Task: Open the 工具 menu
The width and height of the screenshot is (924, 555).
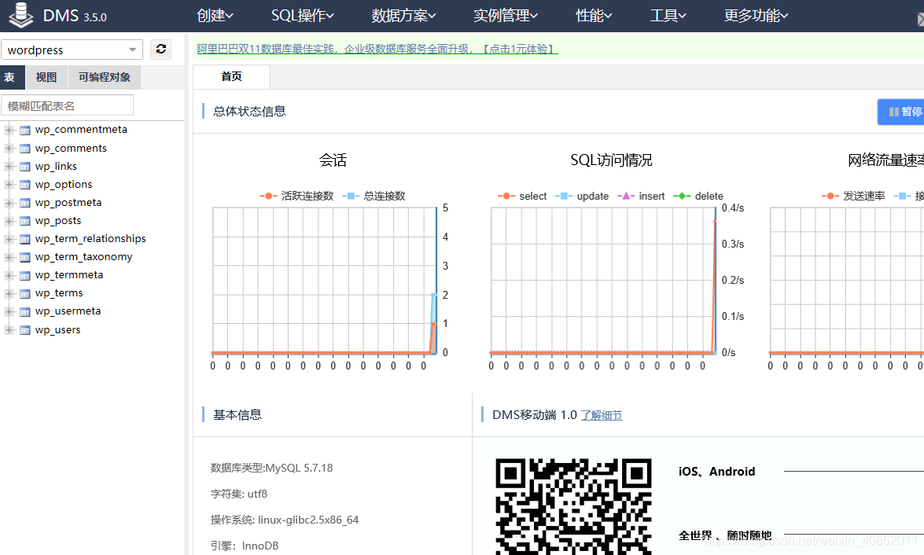Action: point(668,15)
